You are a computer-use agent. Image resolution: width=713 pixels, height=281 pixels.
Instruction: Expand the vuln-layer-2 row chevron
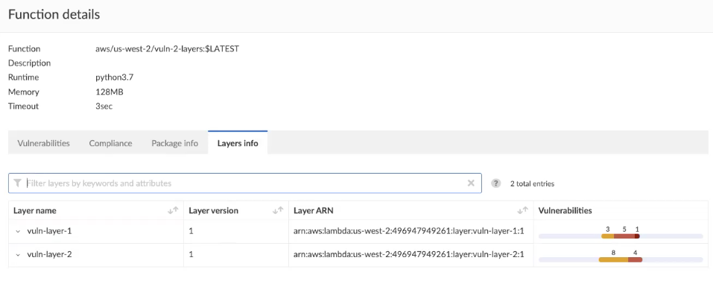pyautogui.click(x=18, y=255)
